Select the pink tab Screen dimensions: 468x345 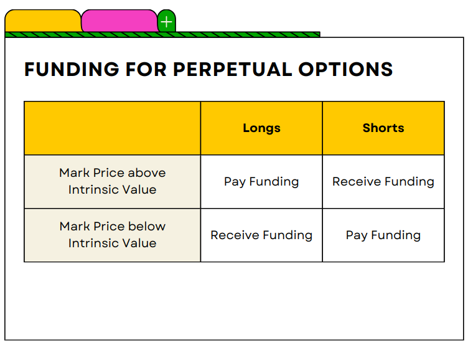pyautogui.click(x=119, y=21)
